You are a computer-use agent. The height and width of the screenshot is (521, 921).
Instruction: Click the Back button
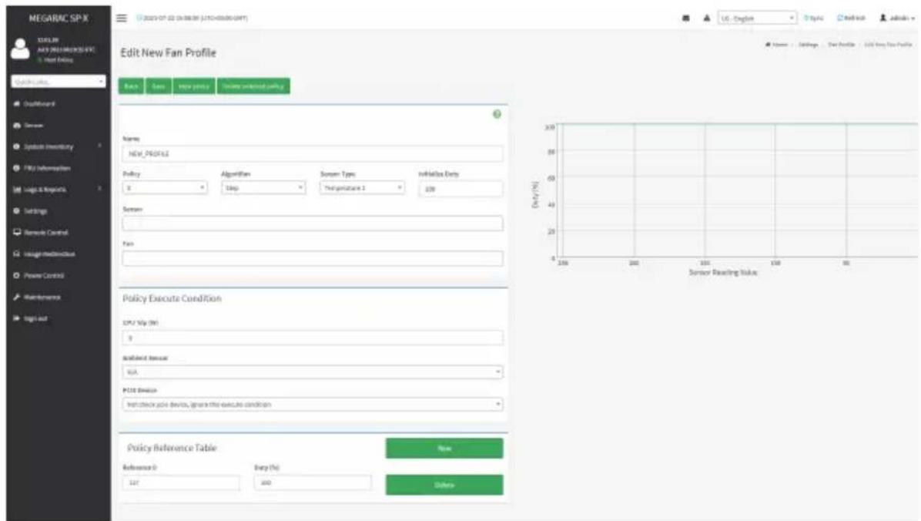[131, 86]
